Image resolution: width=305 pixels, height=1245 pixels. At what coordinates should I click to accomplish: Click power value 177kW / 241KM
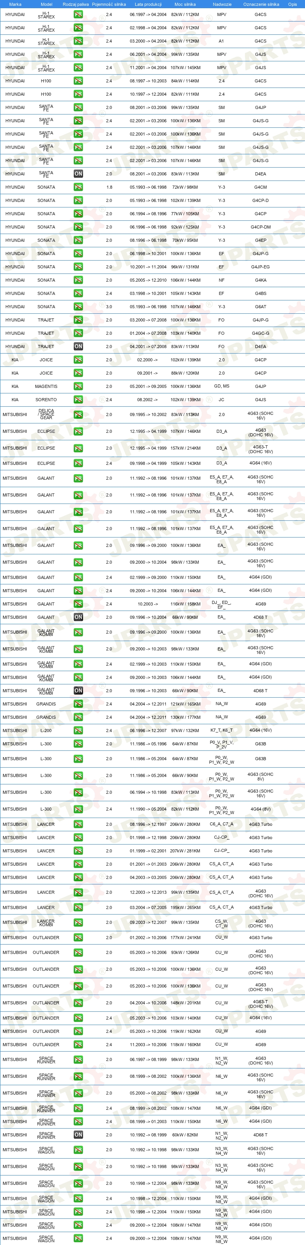185,938
